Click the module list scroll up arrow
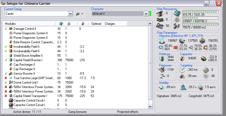226x116 pixels. click(x=150, y=23)
